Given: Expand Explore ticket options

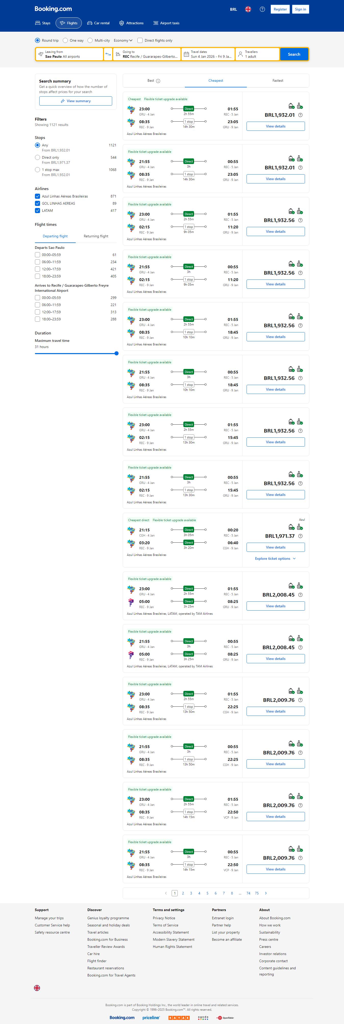Looking at the screenshot, I should pos(275,559).
